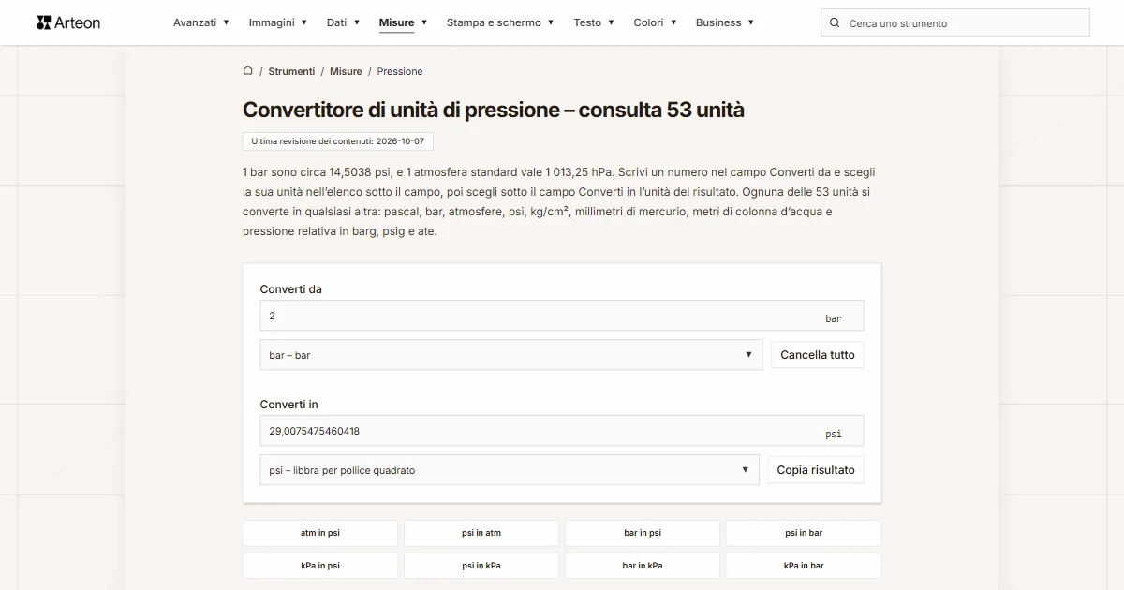This screenshot has height=590, width=1124.
Task: Open the Arteon home logo
Action: [x=68, y=22]
